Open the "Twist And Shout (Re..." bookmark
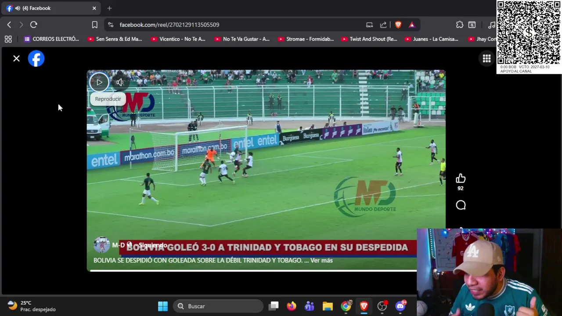The width and height of the screenshot is (562, 316). pos(369,39)
